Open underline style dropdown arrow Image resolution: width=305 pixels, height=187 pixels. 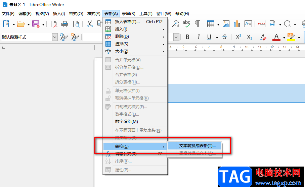coord(217,37)
